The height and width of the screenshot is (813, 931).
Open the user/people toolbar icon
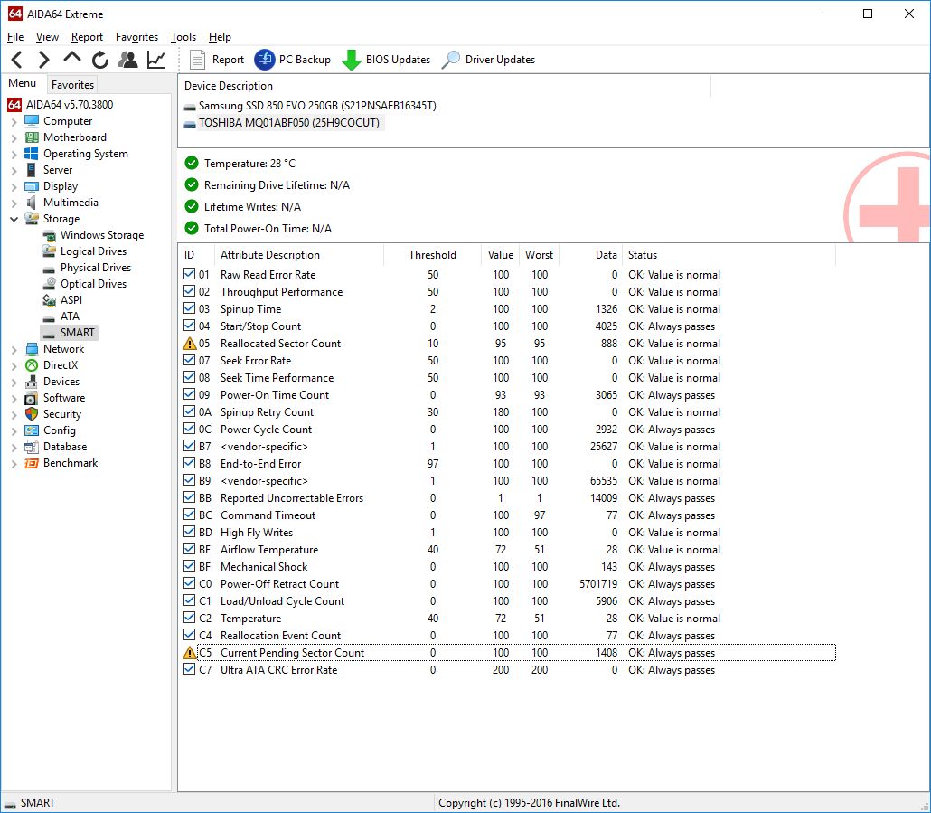pos(127,60)
